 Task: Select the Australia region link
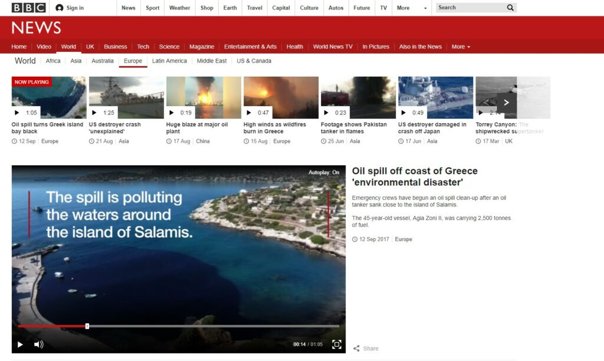103,61
